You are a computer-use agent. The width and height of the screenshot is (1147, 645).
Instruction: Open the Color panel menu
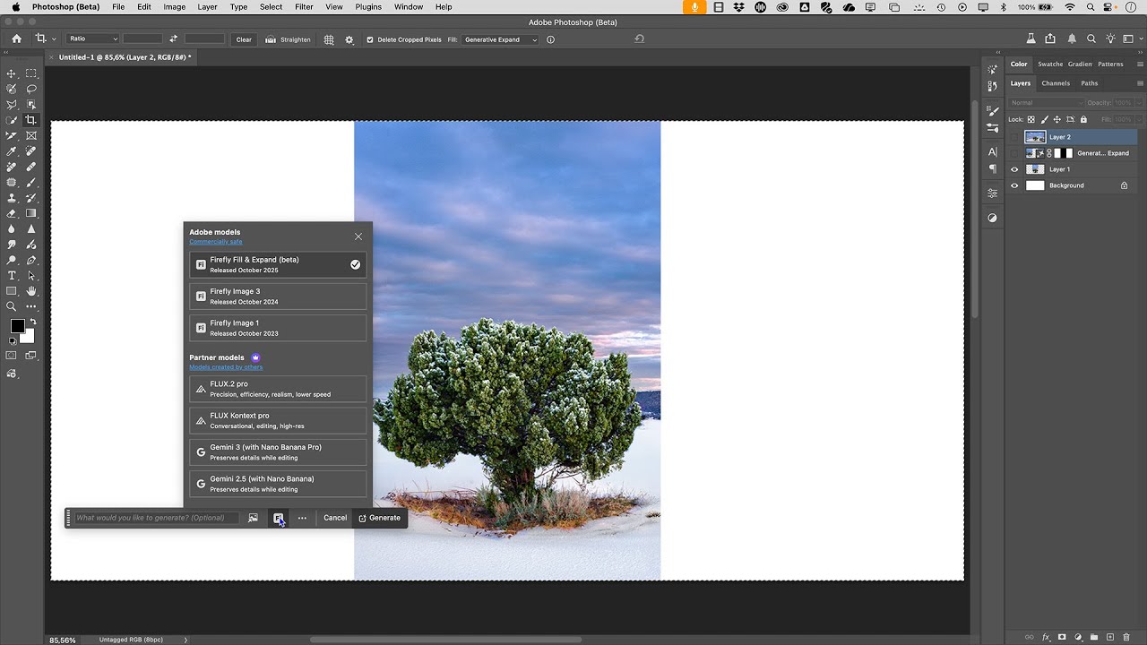[1138, 64]
